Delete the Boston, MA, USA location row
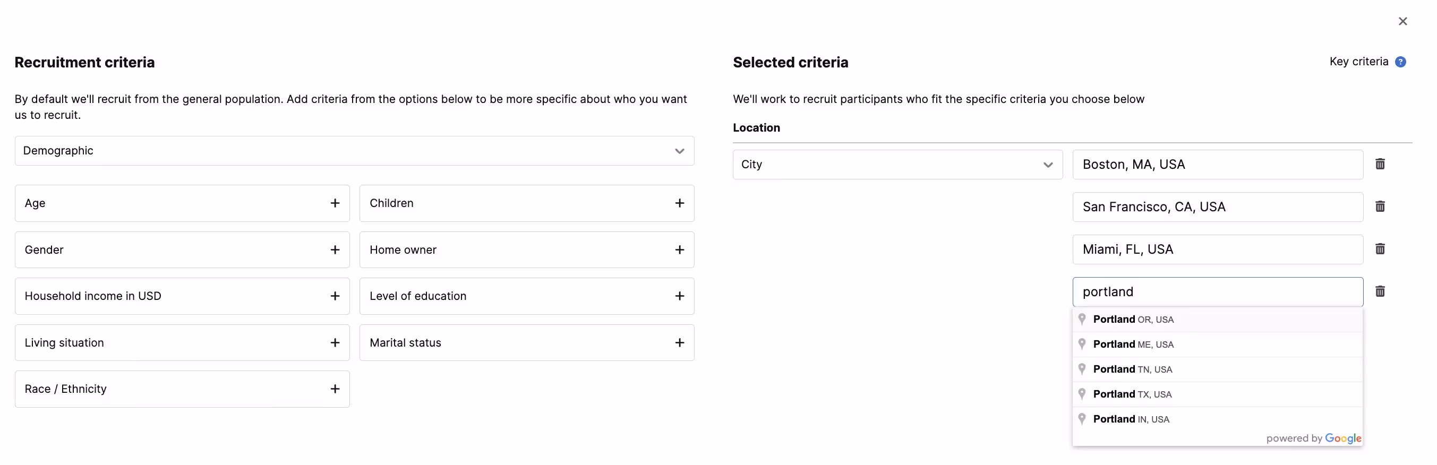The width and height of the screenshot is (1437, 465). [1380, 164]
